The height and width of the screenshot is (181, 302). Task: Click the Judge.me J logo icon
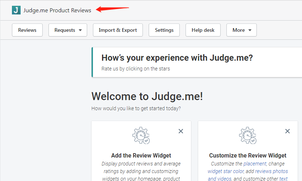click(x=16, y=10)
